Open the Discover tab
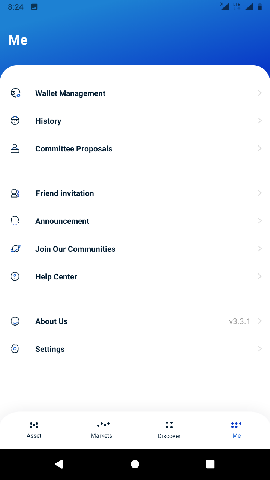270x480 pixels. pos(169,430)
